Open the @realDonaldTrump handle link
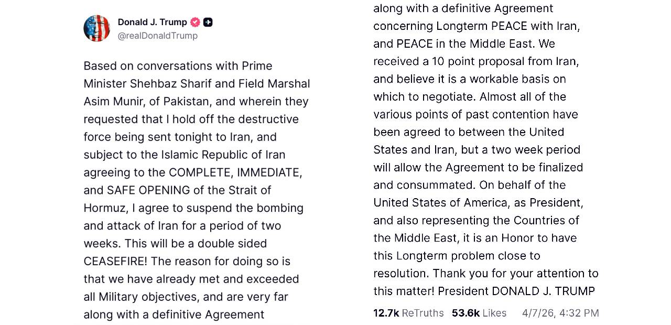This screenshot has width=671, height=325. pos(157,36)
